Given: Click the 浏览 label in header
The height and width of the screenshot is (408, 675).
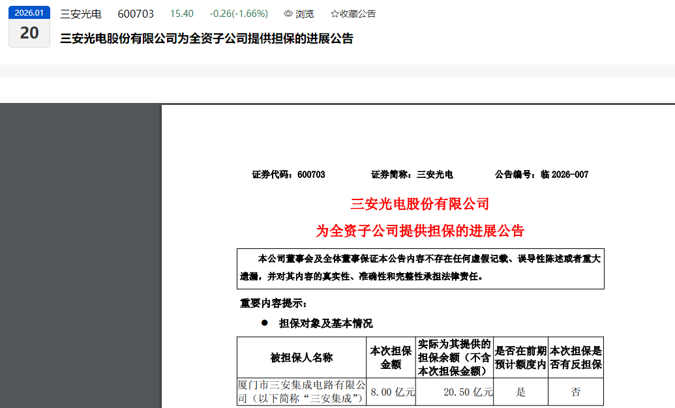Looking at the screenshot, I should 305,14.
